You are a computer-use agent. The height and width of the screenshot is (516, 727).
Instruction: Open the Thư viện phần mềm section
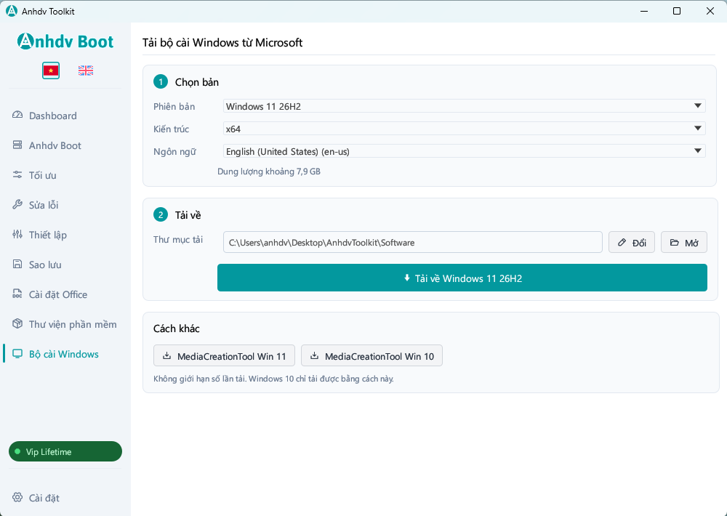pos(73,324)
